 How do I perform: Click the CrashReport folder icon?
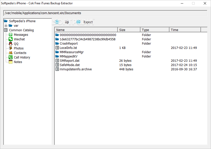pos(57,43)
